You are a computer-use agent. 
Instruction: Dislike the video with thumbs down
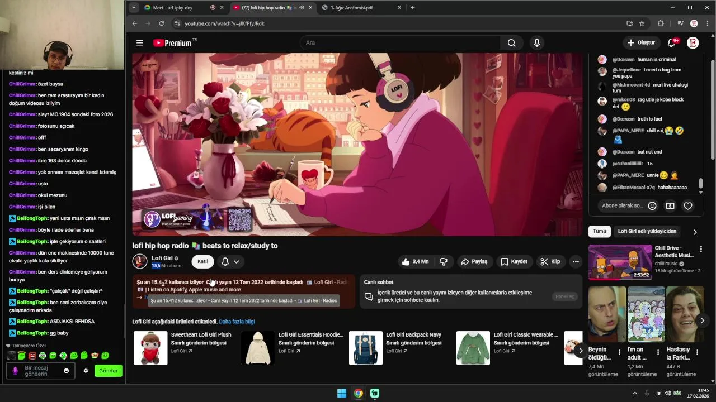pos(444,261)
